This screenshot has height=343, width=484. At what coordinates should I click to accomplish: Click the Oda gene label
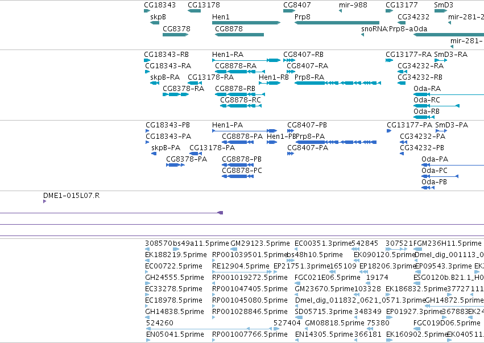point(420,29)
